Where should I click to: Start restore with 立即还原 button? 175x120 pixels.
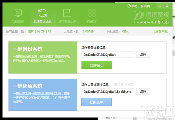pyautogui.click(x=96, y=102)
